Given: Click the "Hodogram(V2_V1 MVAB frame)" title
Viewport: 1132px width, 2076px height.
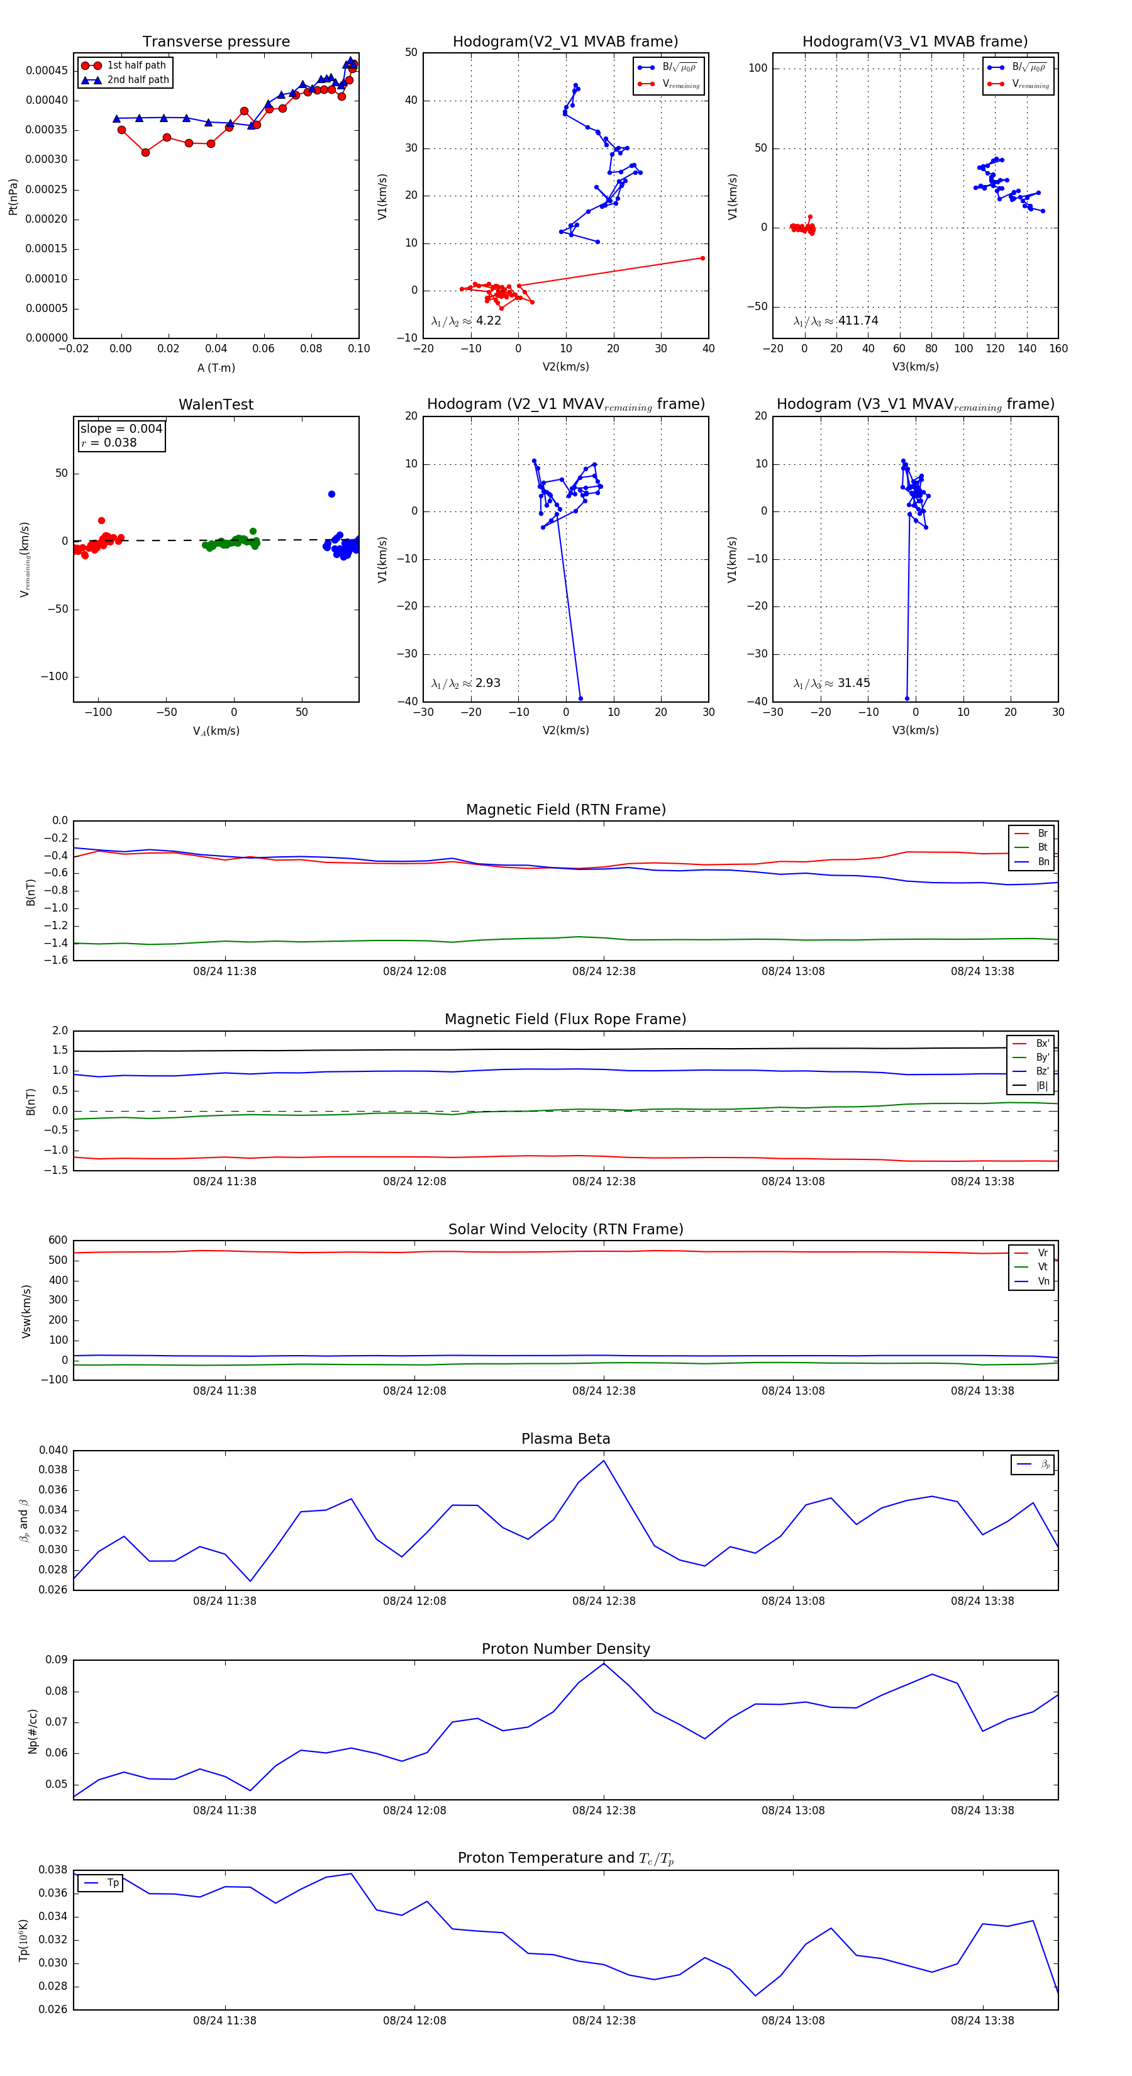Looking at the screenshot, I should coord(565,41).
